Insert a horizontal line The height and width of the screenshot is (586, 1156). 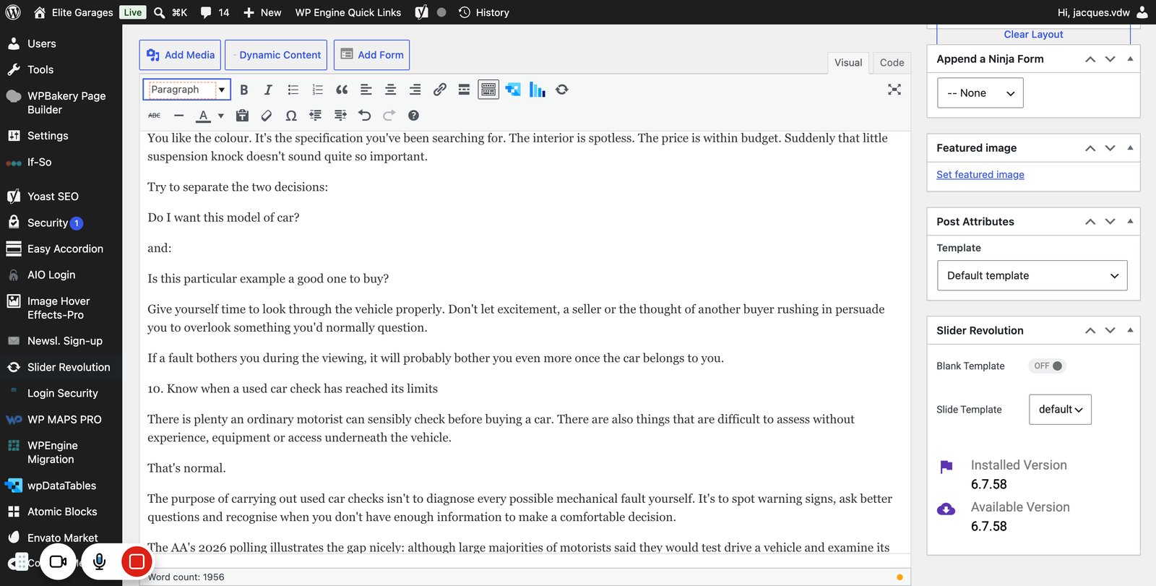[x=178, y=116]
